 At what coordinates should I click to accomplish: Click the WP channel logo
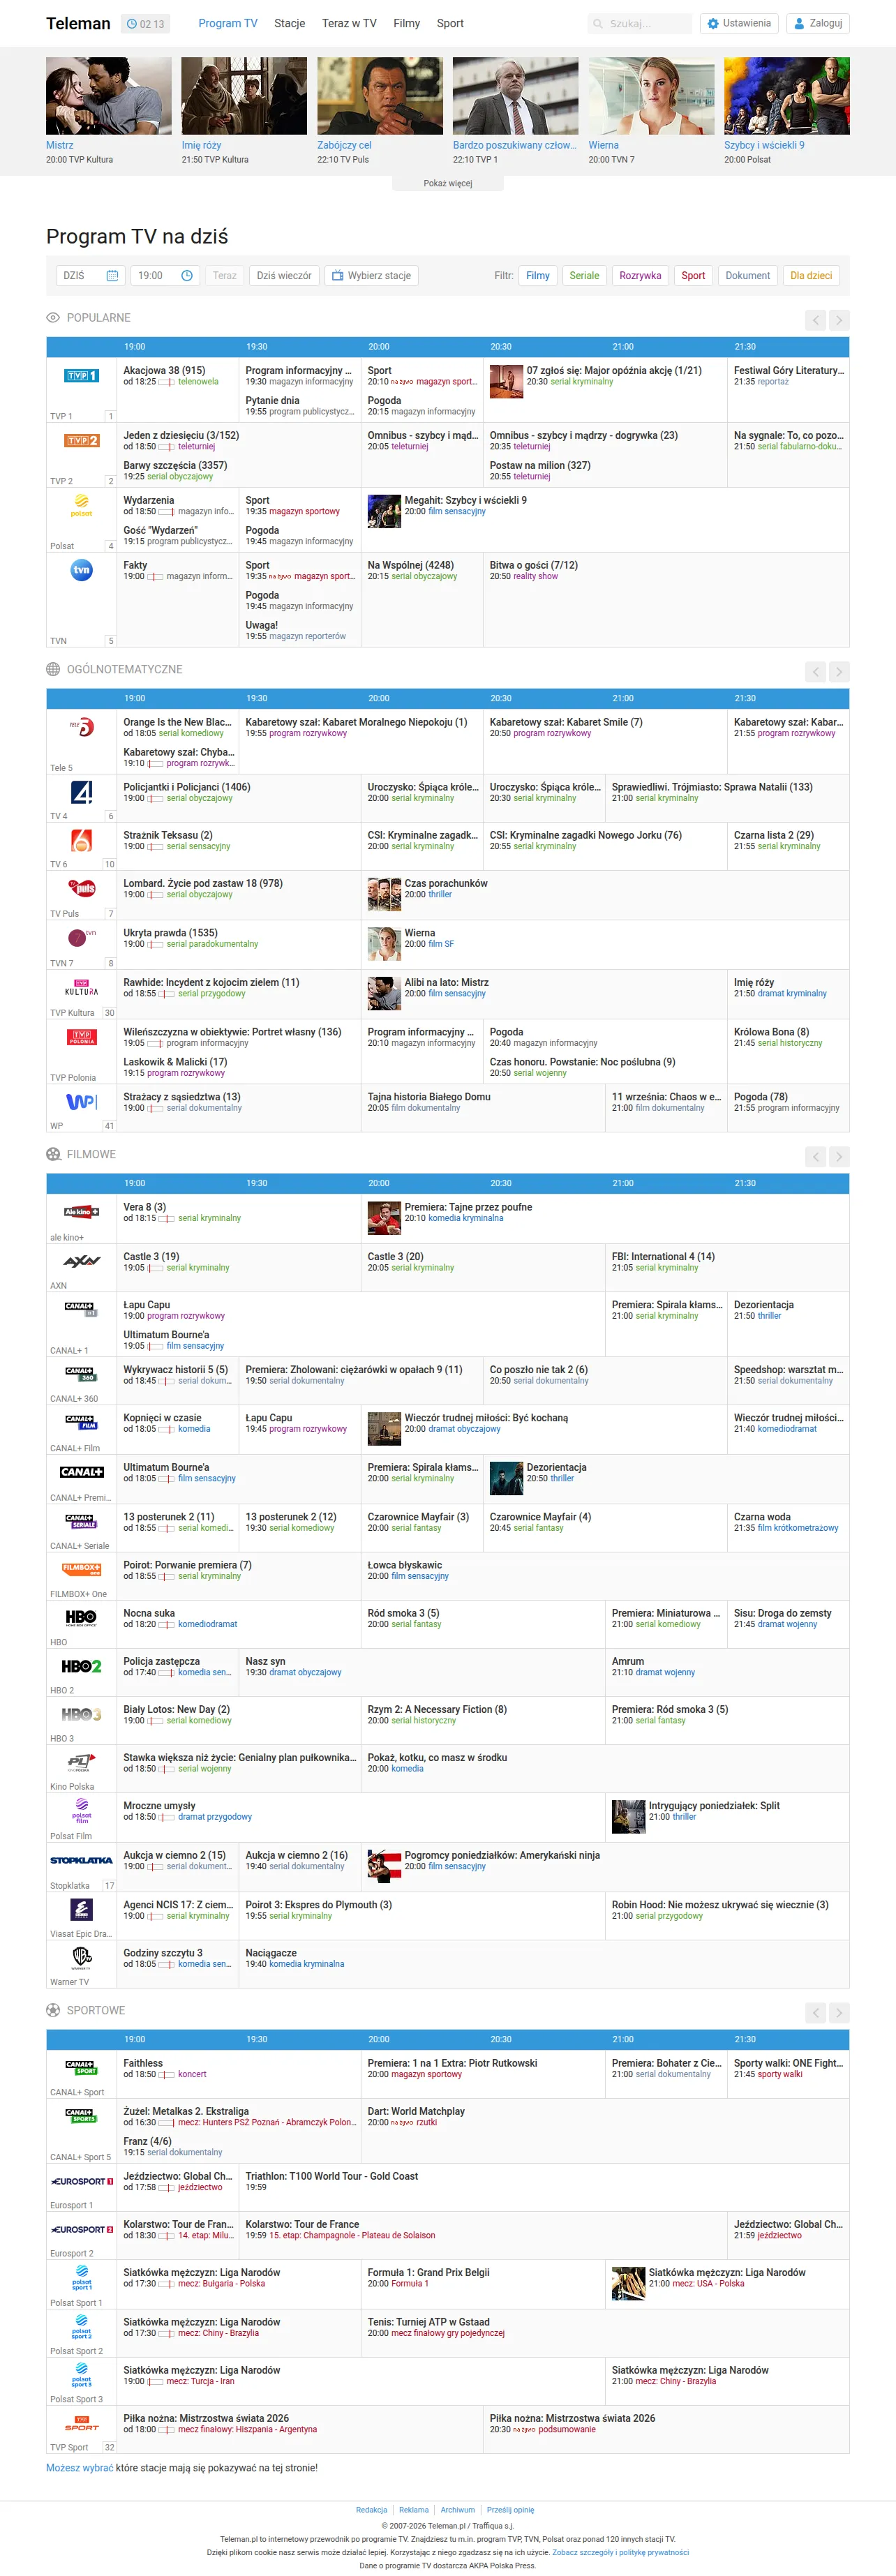click(81, 1102)
